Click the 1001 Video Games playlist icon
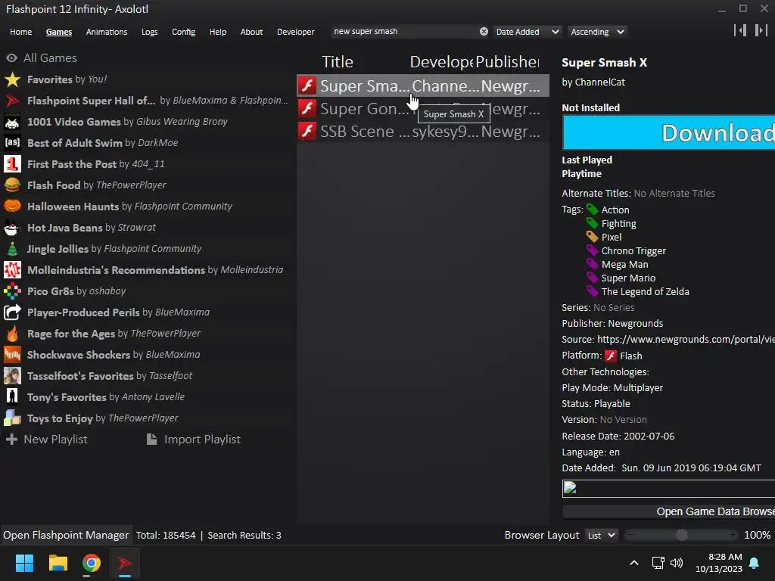The height and width of the screenshot is (581, 775). pos(12,122)
